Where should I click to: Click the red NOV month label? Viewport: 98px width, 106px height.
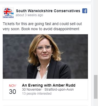(x=12, y=86)
